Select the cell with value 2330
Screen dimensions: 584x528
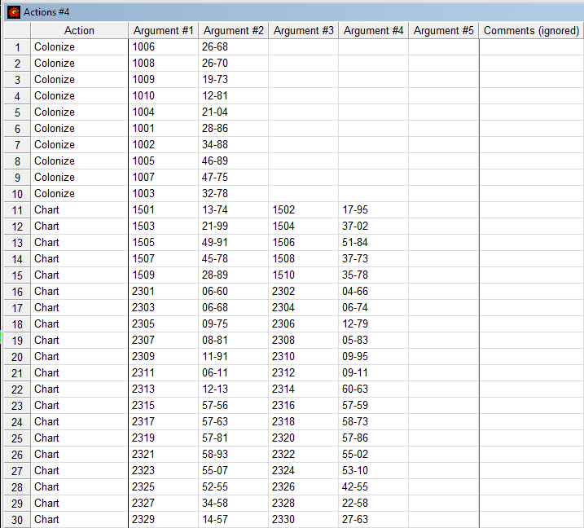coord(303,519)
